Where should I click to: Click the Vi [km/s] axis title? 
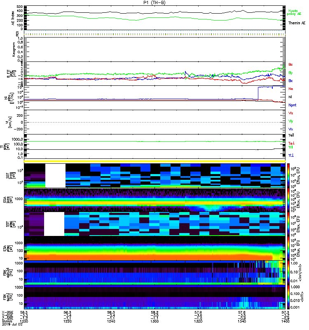point(9,122)
